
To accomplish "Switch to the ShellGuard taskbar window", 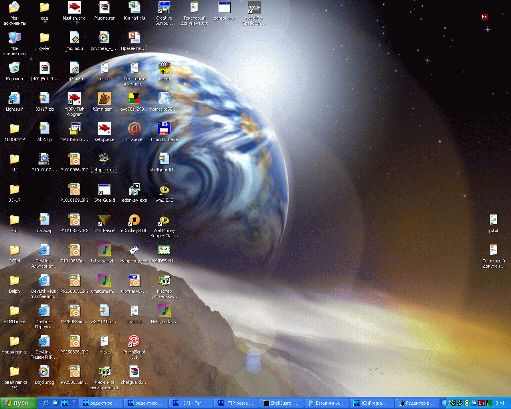I will [x=281, y=403].
